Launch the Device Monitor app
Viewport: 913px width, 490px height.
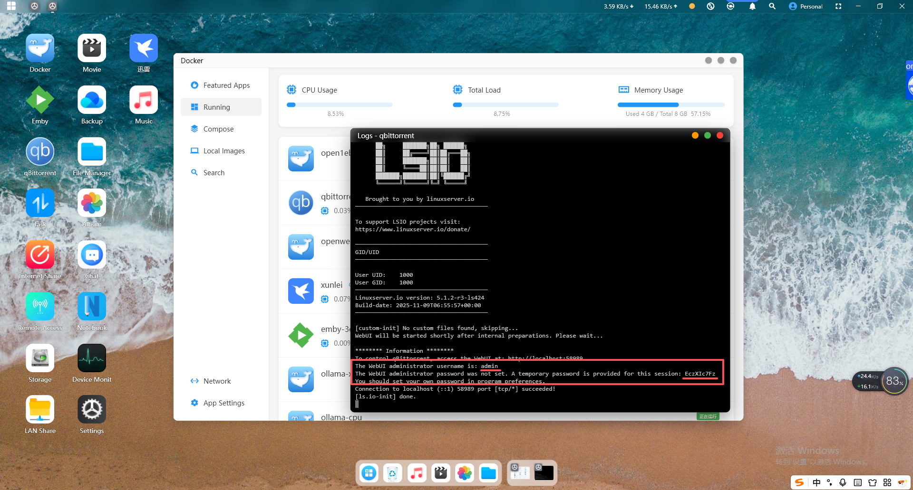pyautogui.click(x=92, y=358)
